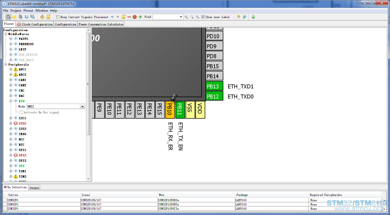The image size is (390, 215).
Task: Switch to the Clock Configuration tab
Action: [35, 24]
